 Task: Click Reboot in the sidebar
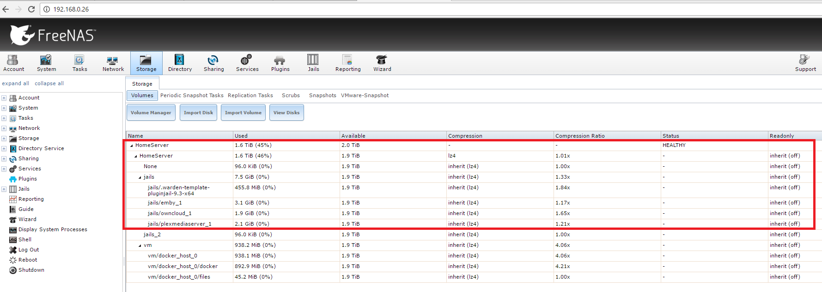[28, 260]
